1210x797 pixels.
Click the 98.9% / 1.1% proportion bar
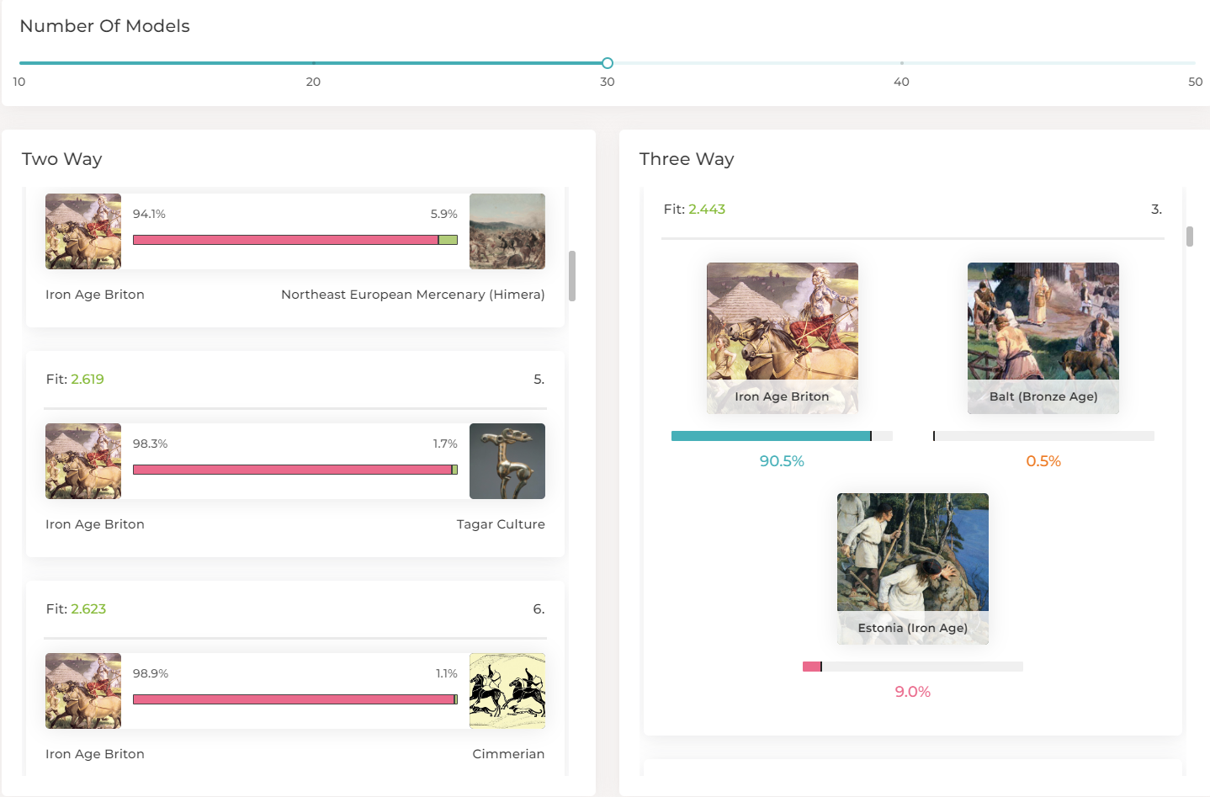pyautogui.click(x=295, y=699)
